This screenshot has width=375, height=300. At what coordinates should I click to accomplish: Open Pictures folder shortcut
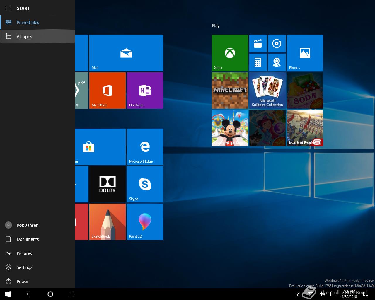pyautogui.click(x=37, y=253)
